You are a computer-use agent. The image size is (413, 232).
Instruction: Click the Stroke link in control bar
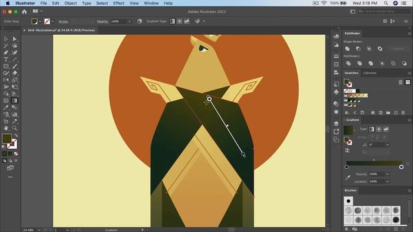coord(63,21)
